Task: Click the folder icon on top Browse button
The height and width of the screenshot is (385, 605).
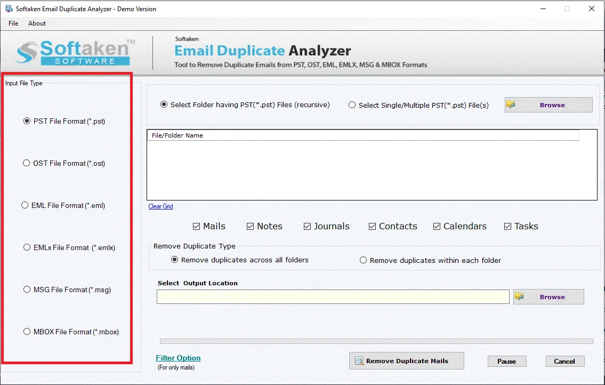Action: [x=511, y=105]
